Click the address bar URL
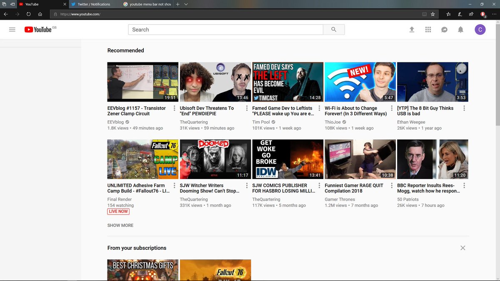Image resolution: width=500 pixels, height=281 pixels. pyautogui.click(x=80, y=14)
